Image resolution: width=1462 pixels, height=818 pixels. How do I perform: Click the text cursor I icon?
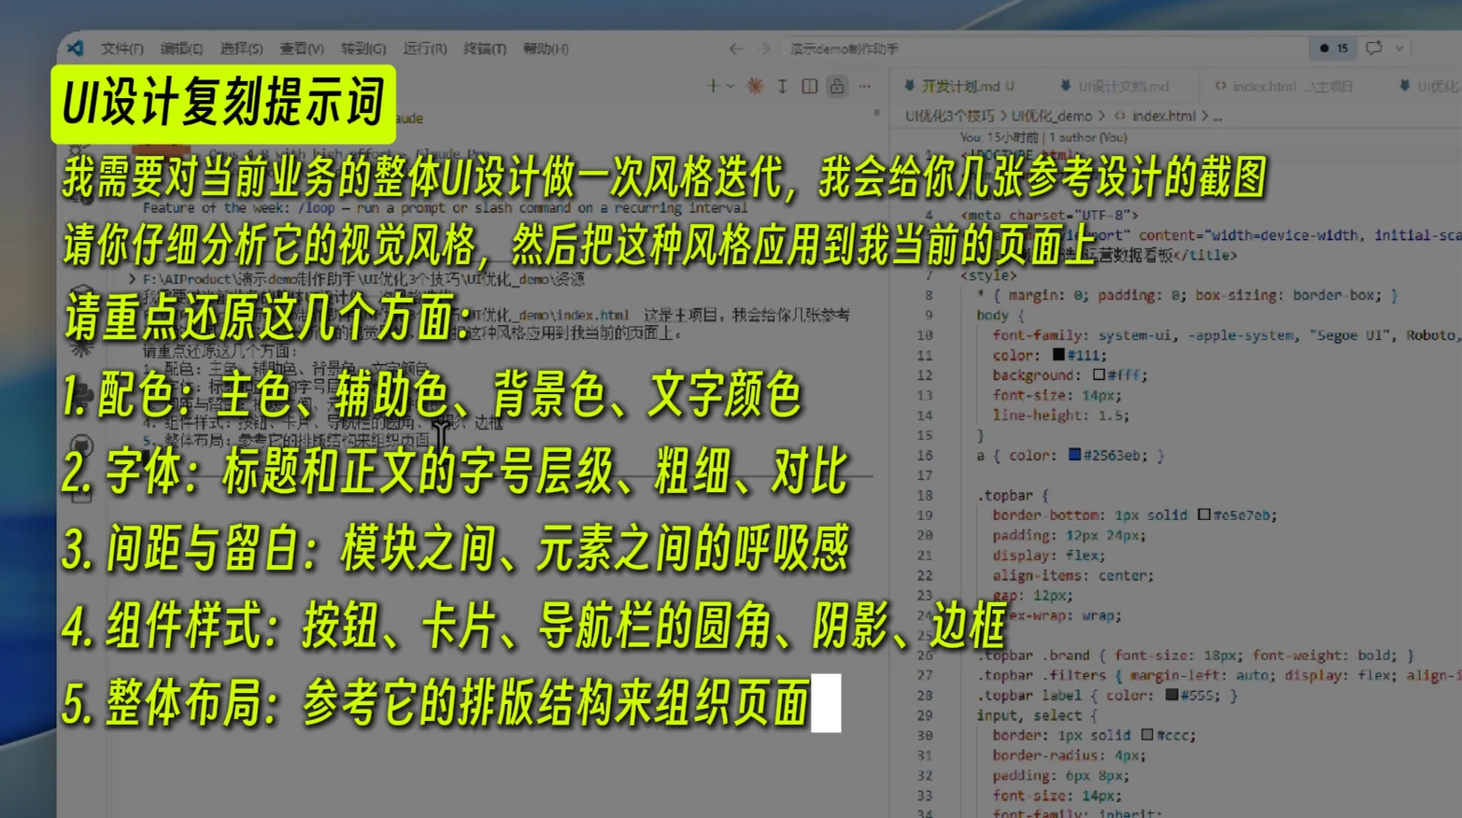782,86
